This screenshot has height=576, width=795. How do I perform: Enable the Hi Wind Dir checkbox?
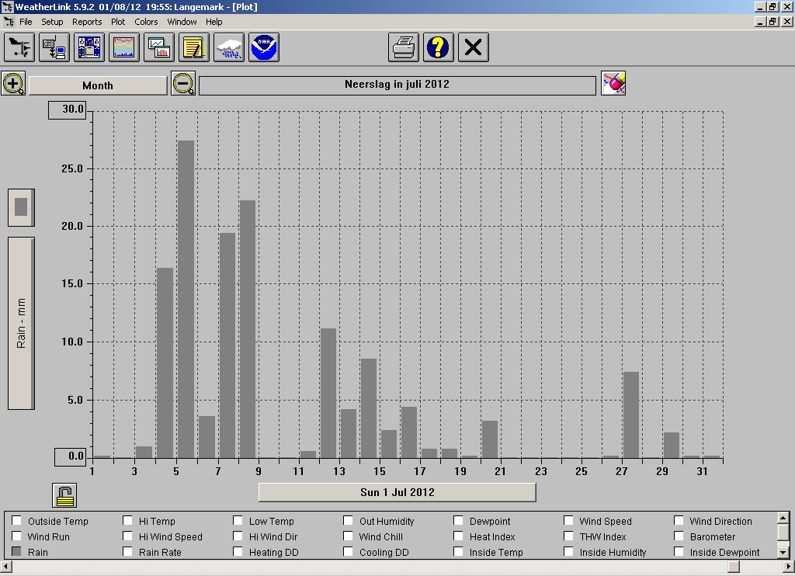click(238, 536)
